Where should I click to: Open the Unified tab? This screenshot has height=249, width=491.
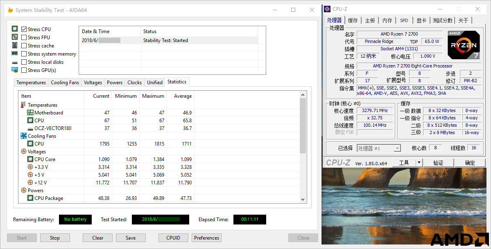[155, 82]
